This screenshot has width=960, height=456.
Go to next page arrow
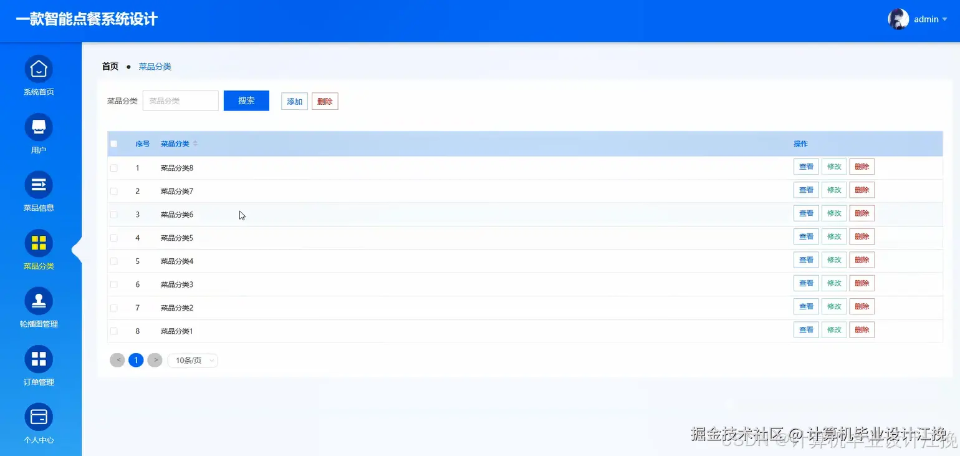pyautogui.click(x=155, y=360)
